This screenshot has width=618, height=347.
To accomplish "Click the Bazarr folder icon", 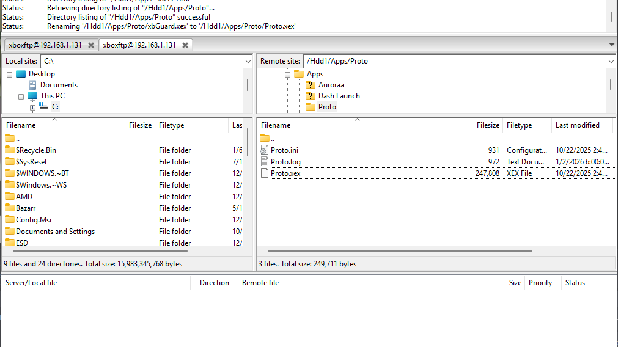I will pos(10,208).
